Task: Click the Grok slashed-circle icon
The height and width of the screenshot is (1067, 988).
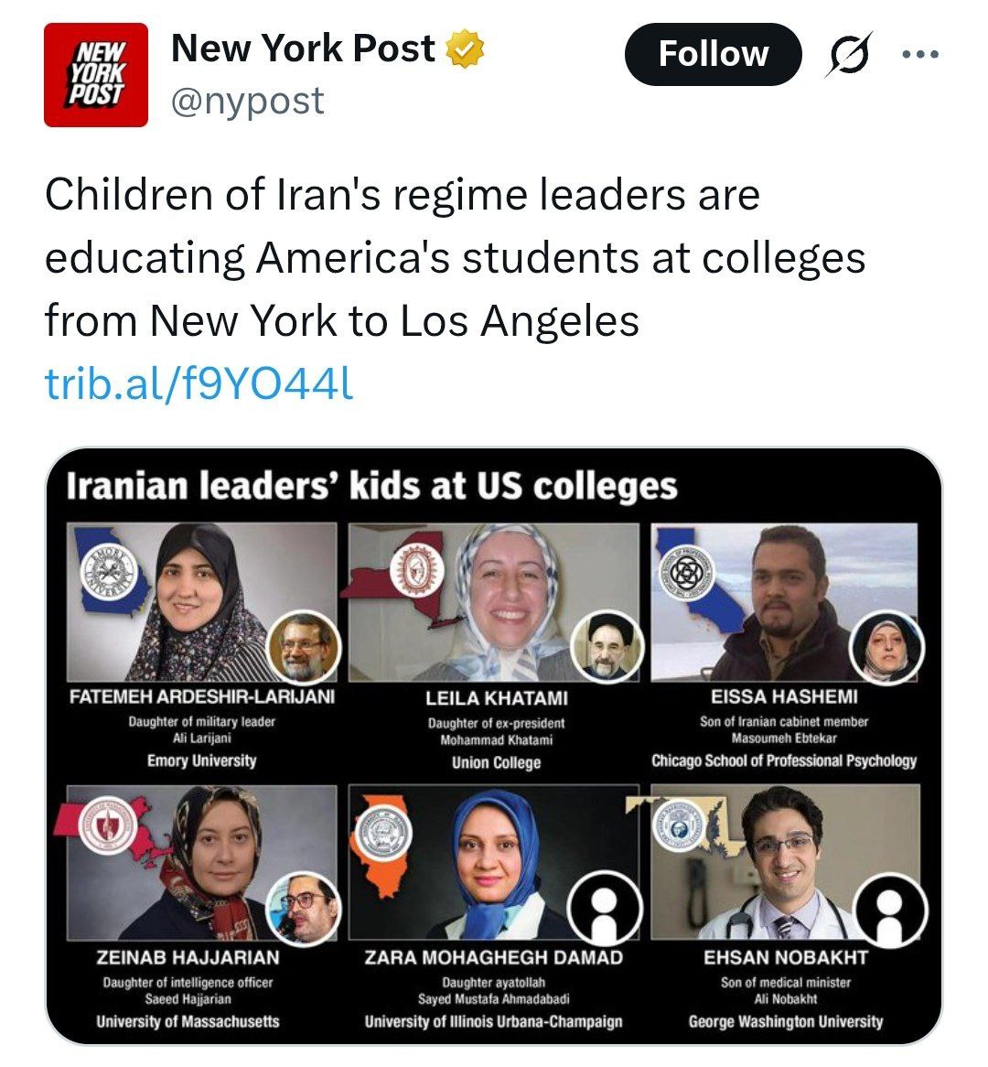Action: coord(848,56)
